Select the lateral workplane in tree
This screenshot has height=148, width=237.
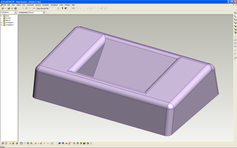pyautogui.click(x=8, y=20)
